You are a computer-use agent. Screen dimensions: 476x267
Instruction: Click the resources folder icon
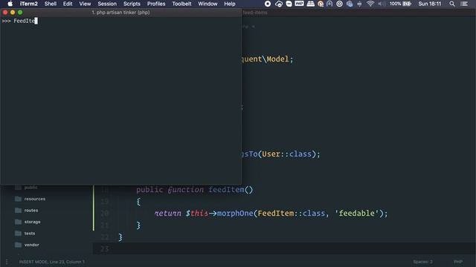tap(18, 199)
